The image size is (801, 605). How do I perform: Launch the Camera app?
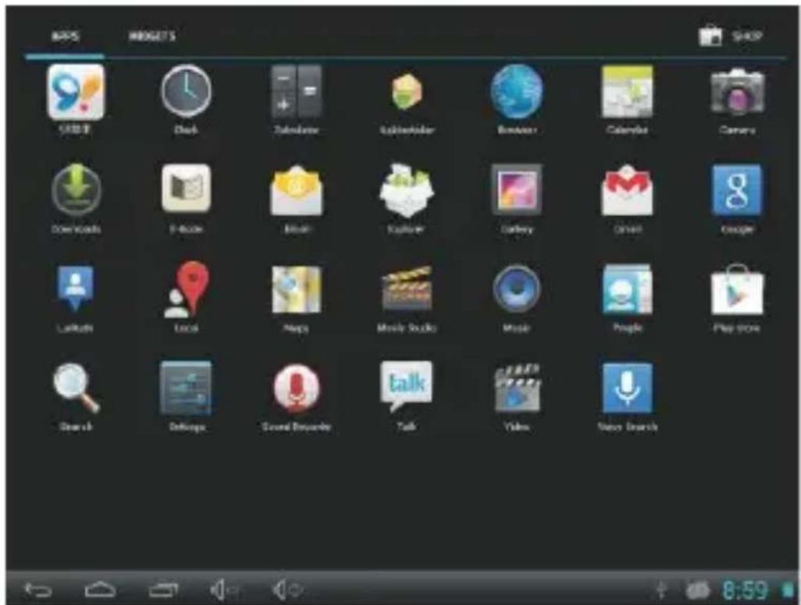point(737,92)
